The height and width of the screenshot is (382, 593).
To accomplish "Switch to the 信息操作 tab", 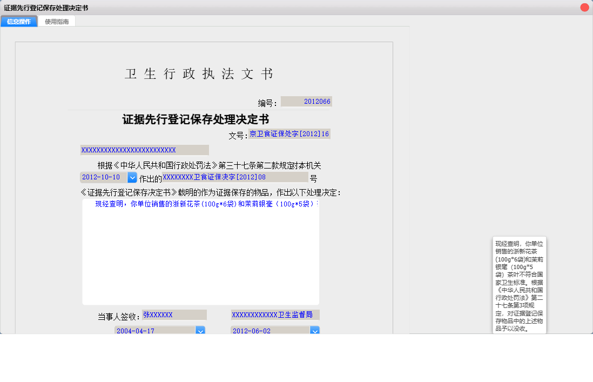I will pos(19,22).
